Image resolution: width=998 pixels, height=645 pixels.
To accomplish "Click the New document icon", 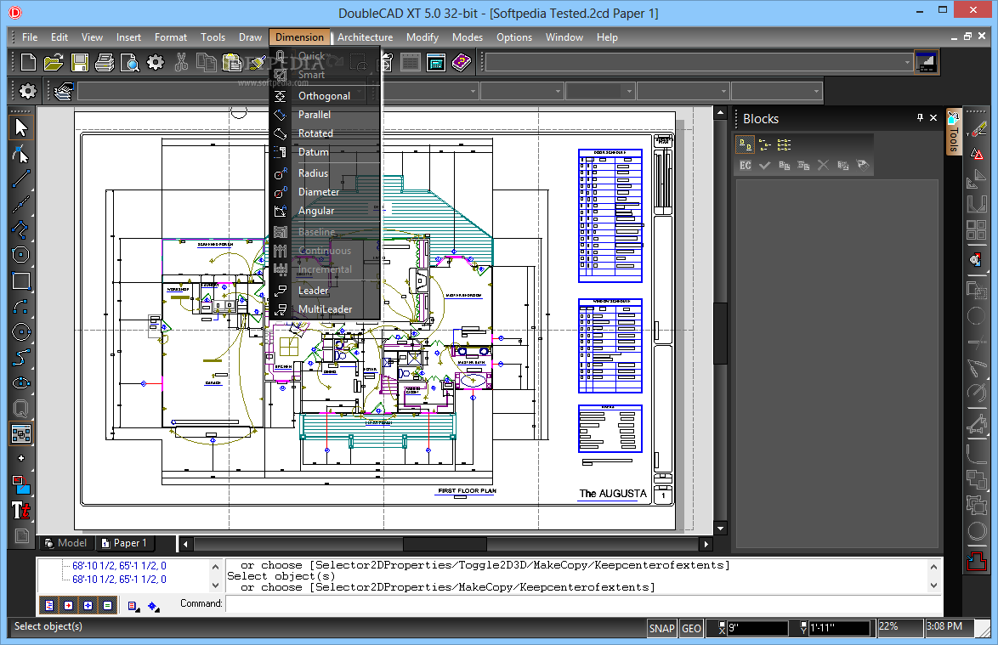I will (x=28, y=62).
